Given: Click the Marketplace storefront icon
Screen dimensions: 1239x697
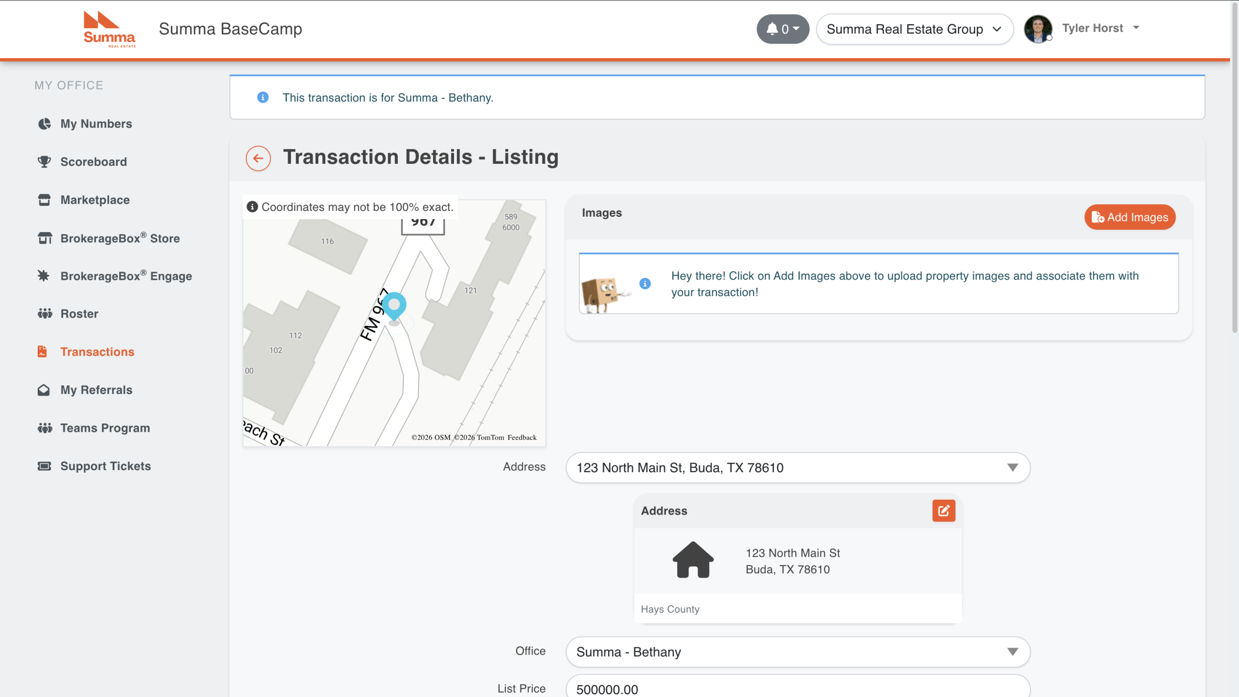Looking at the screenshot, I should 44,200.
